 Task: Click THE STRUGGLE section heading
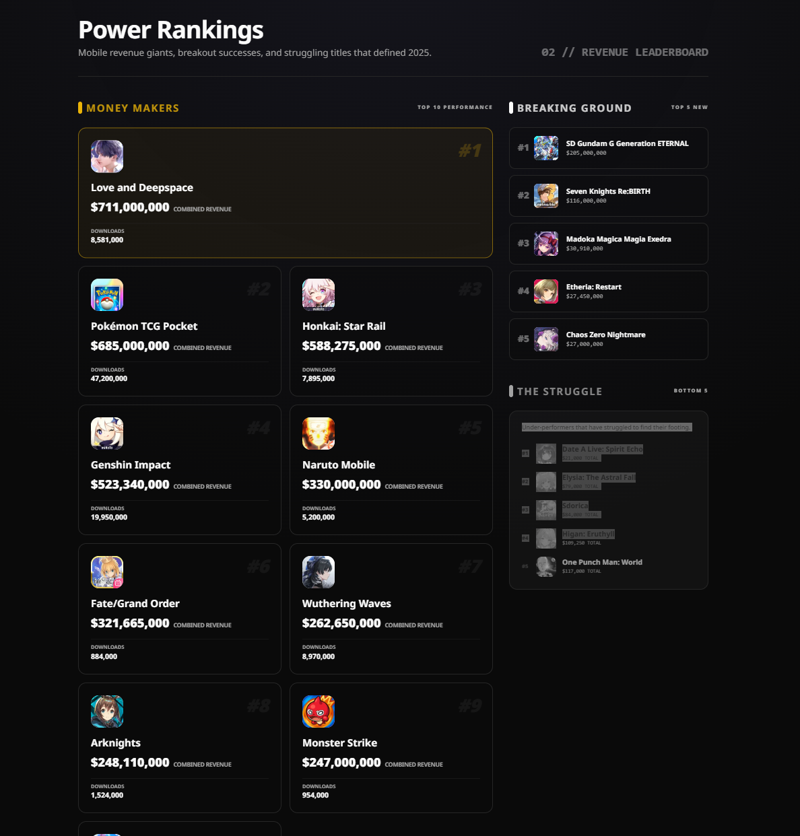point(560,391)
